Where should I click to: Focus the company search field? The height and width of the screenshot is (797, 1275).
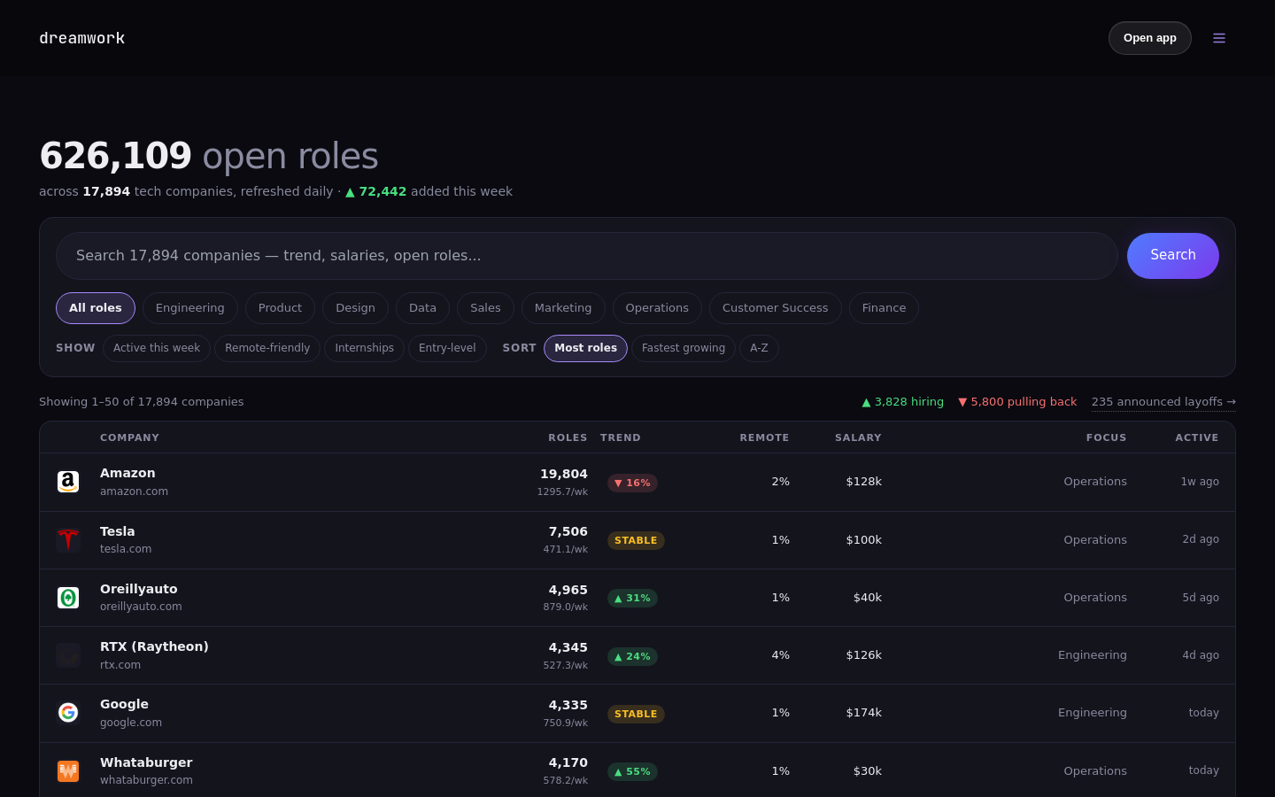pyautogui.click(x=587, y=256)
